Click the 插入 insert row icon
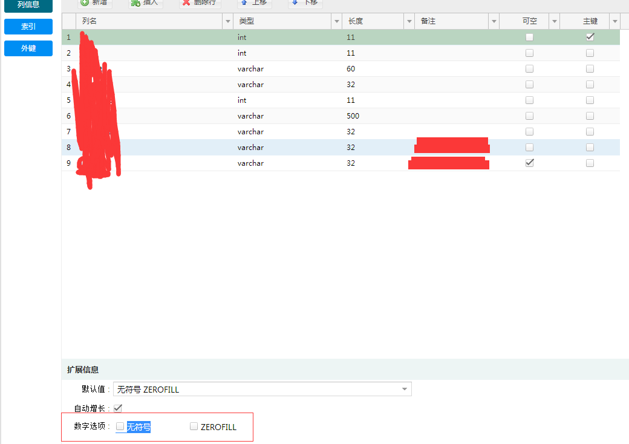This screenshot has width=629, height=444. pyautogui.click(x=135, y=2)
